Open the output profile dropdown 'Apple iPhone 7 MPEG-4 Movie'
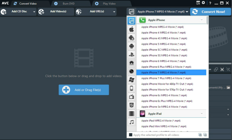 click(x=163, y=12)
